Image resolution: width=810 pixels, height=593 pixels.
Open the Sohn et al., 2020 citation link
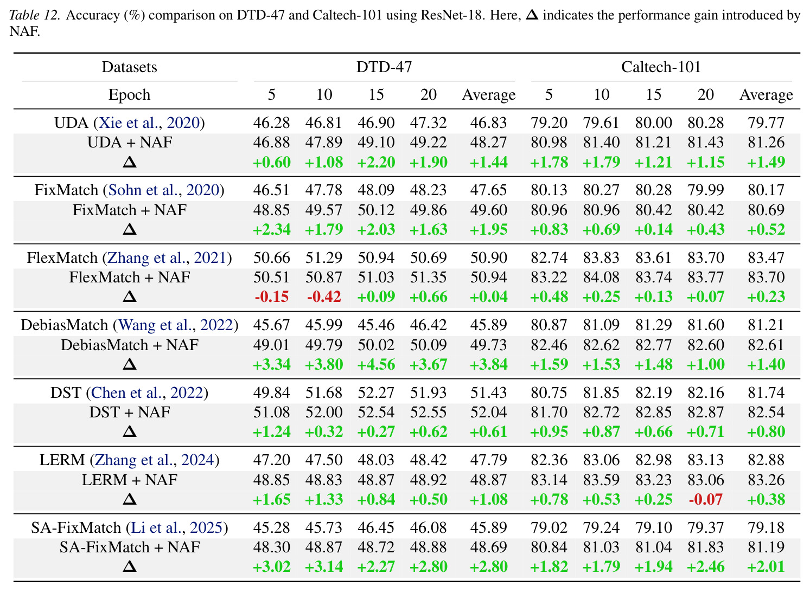click(x=164, y=190)
